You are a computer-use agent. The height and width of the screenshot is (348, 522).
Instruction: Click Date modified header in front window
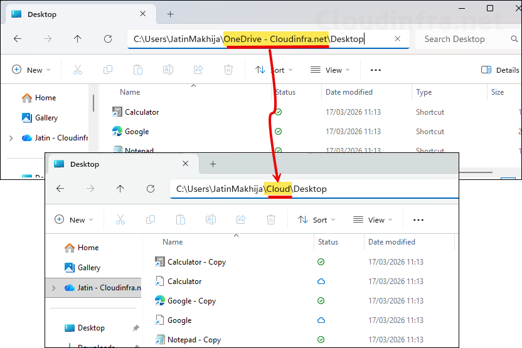(x=391, y=242)
